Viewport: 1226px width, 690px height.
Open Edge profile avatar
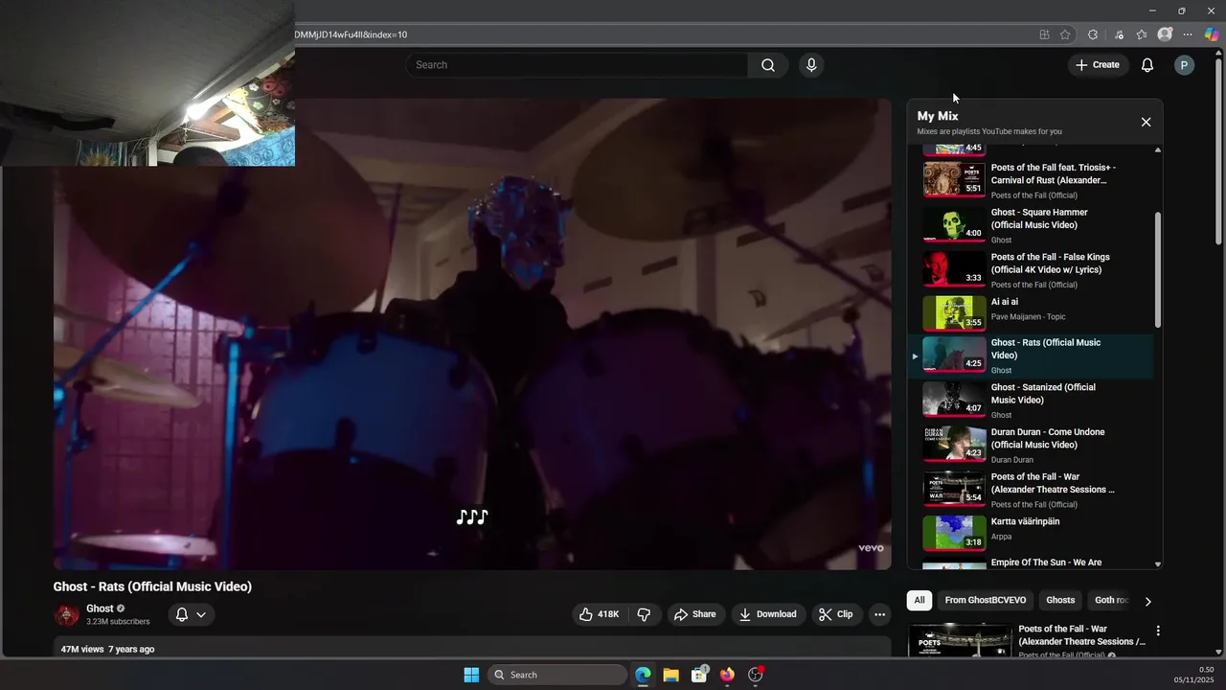(x=1165, y=34)
